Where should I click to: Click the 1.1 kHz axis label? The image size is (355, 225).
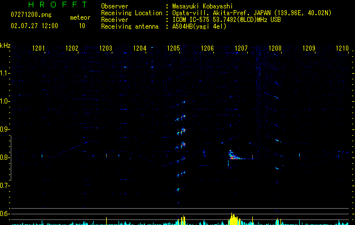[5, 73]
